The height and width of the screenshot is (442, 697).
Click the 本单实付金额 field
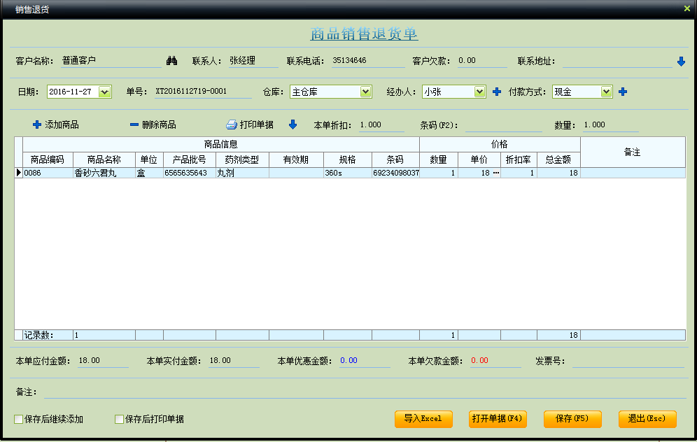234,361
